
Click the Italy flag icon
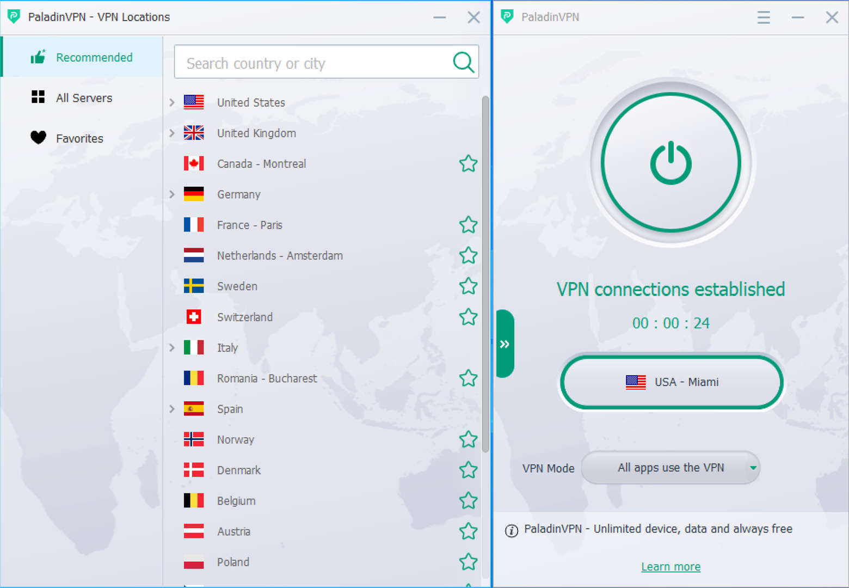(x=194, y=347)
